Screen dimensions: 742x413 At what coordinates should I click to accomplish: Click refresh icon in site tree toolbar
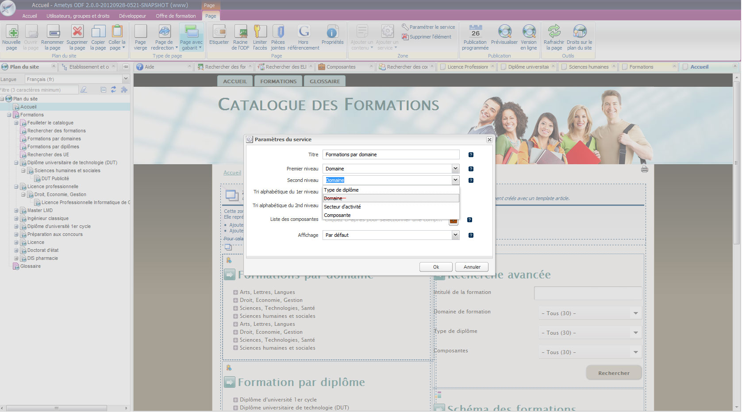coord(113,90)
